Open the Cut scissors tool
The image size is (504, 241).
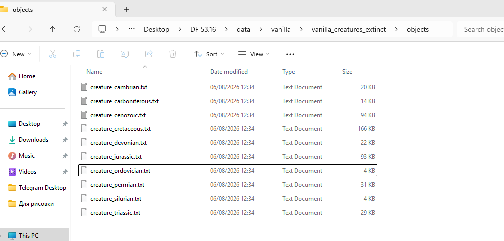[53, 54]
